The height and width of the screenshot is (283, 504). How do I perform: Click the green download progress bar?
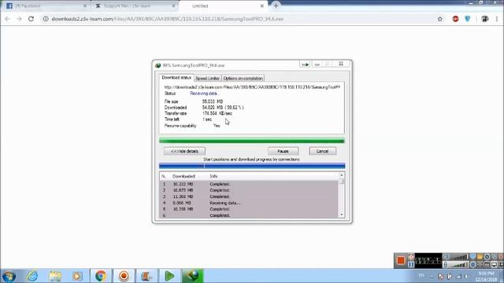click(x=252, y=141)
